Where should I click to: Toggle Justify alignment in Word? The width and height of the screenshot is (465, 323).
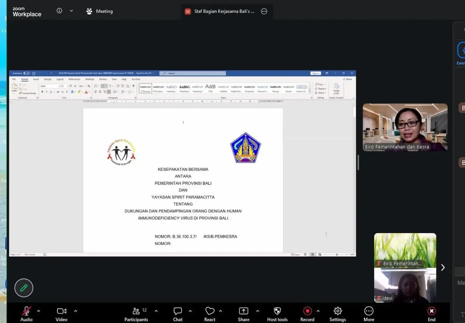109,92
